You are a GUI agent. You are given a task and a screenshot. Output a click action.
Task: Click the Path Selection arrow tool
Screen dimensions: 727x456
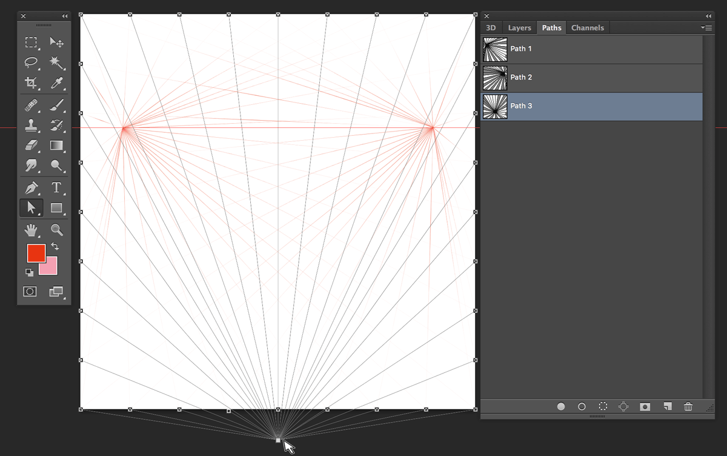(31, 208)
